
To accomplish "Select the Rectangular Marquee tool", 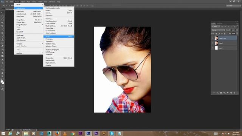I will click(x=2, y=16).
